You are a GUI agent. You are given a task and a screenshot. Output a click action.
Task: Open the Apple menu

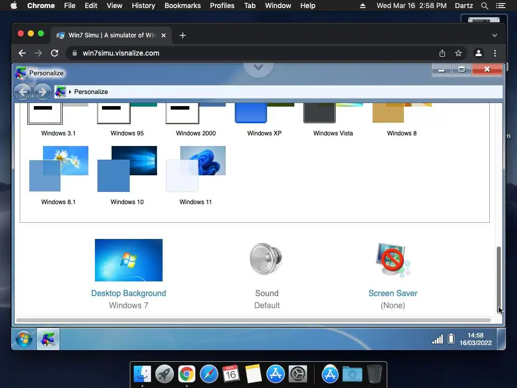14,6
